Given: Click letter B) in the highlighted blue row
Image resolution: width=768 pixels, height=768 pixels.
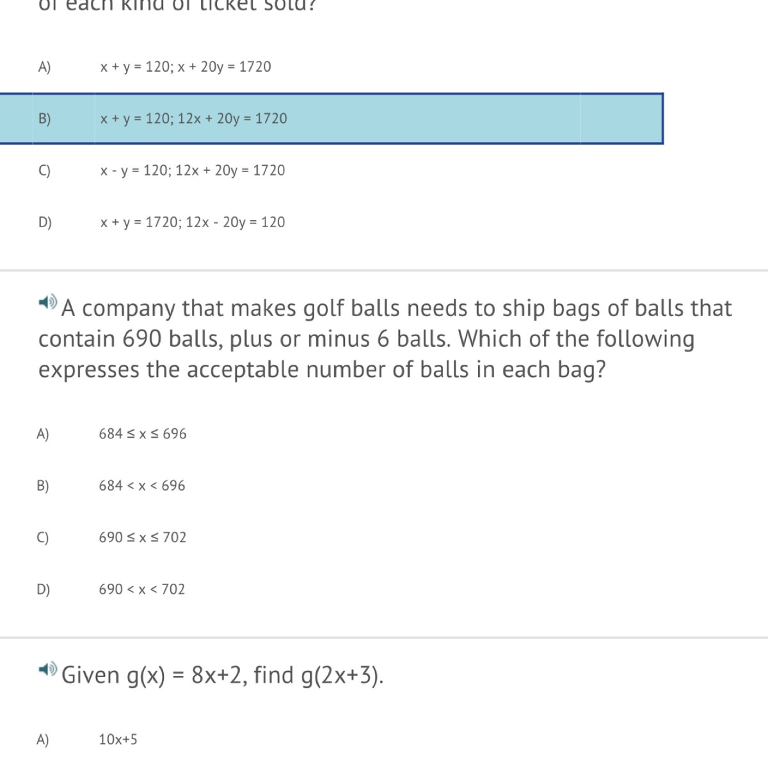Looking at the screenshot, I should [44, 118].
